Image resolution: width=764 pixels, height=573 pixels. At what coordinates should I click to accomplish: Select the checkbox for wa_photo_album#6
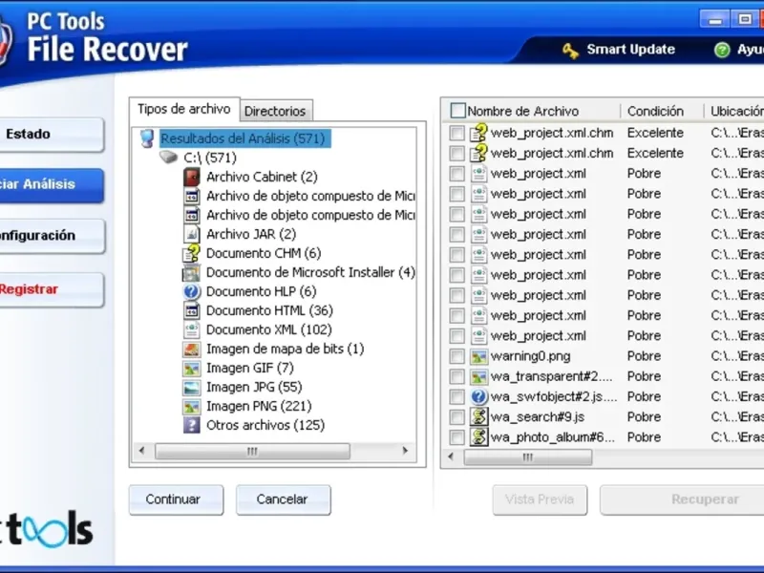457,437
